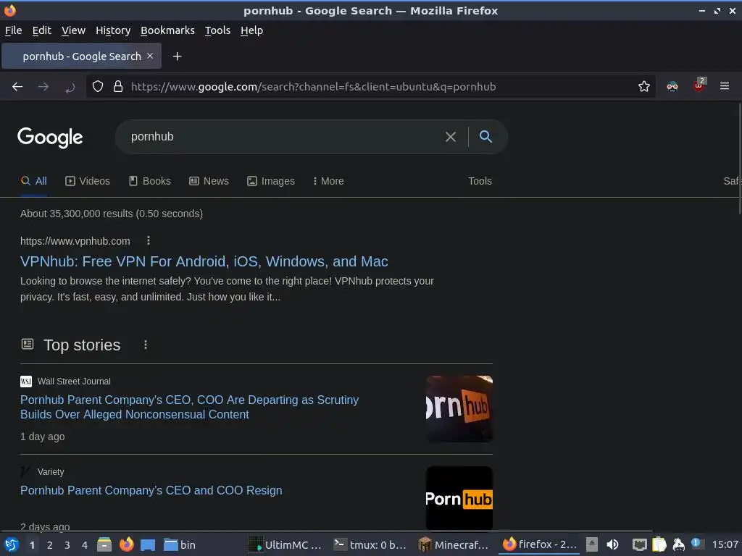Click the Google search input field

(x=284, y=137)
